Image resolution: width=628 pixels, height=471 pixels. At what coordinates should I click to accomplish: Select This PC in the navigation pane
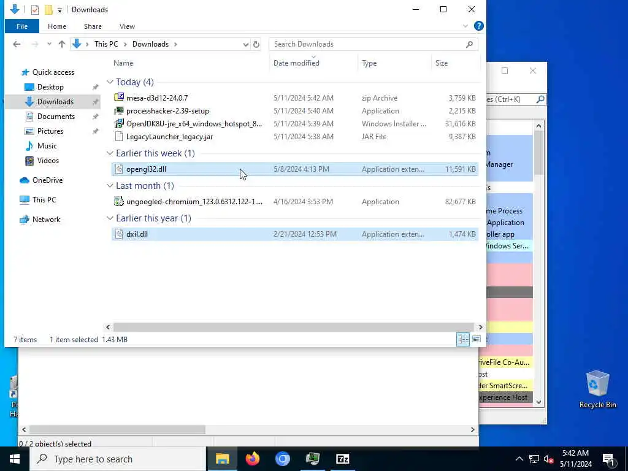coord(44,199)
